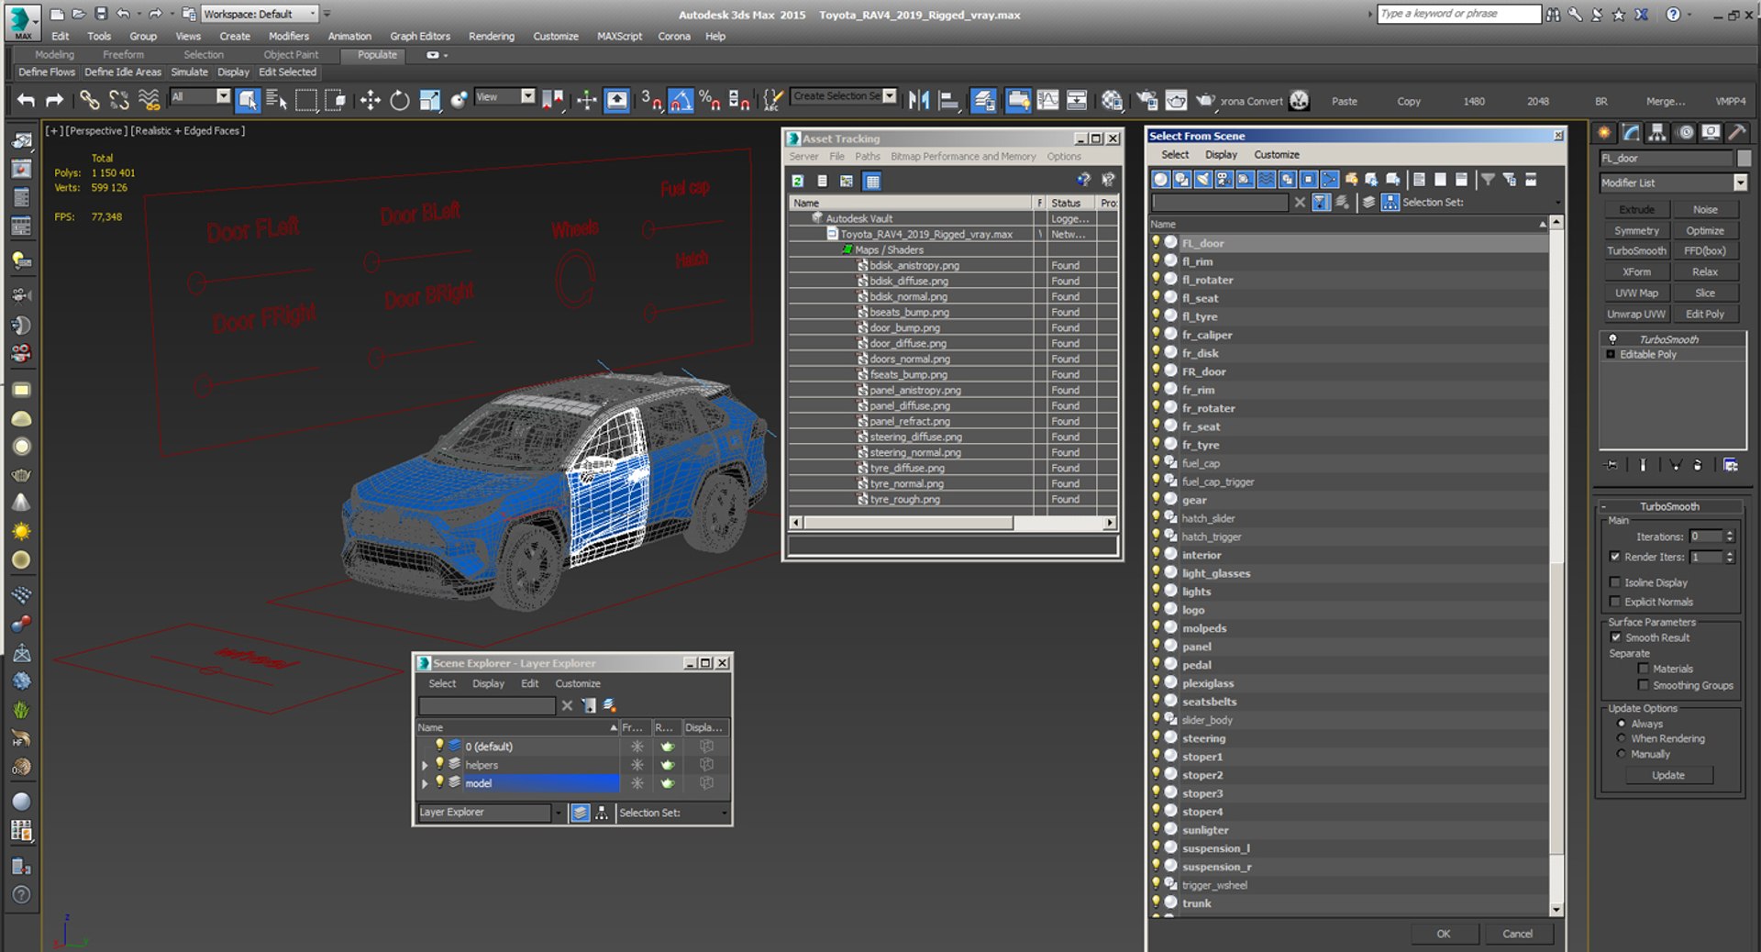Choose the Select Object tool
This screenshot has width=1761, height=952.
[248, 100]
